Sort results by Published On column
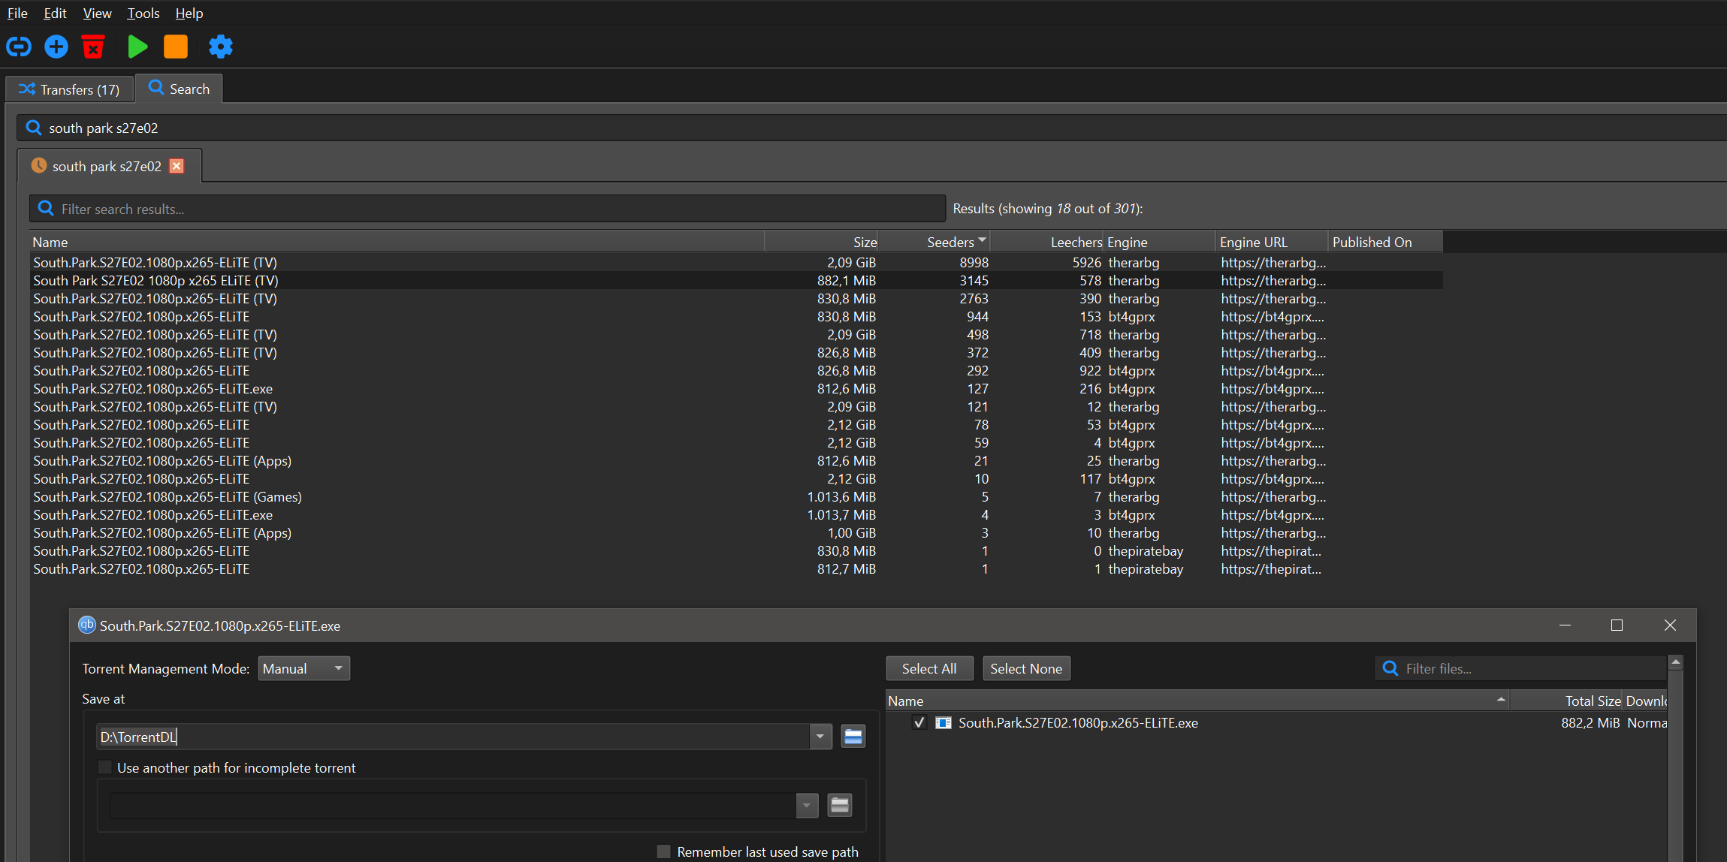This screenshot has height=862, width=1727. pos(1385,242)
